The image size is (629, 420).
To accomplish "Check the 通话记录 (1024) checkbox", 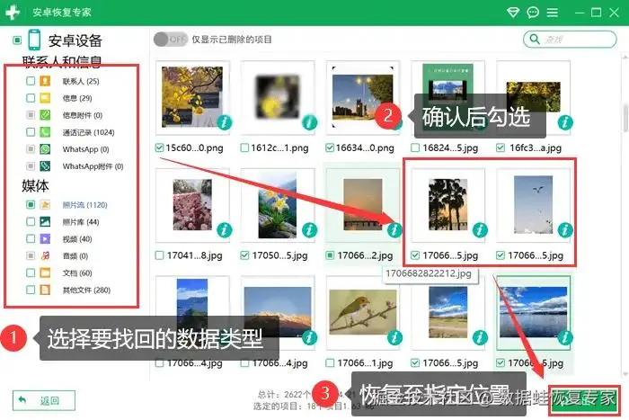I will [31, 132].
